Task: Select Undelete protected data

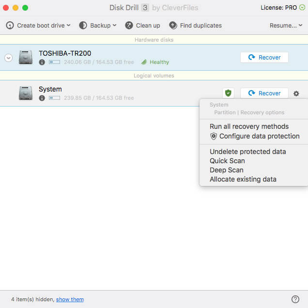Action: (x=247, y=152)
